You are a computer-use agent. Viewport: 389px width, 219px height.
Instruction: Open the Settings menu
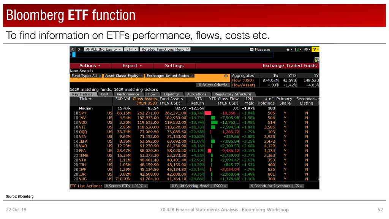[174, 66]
